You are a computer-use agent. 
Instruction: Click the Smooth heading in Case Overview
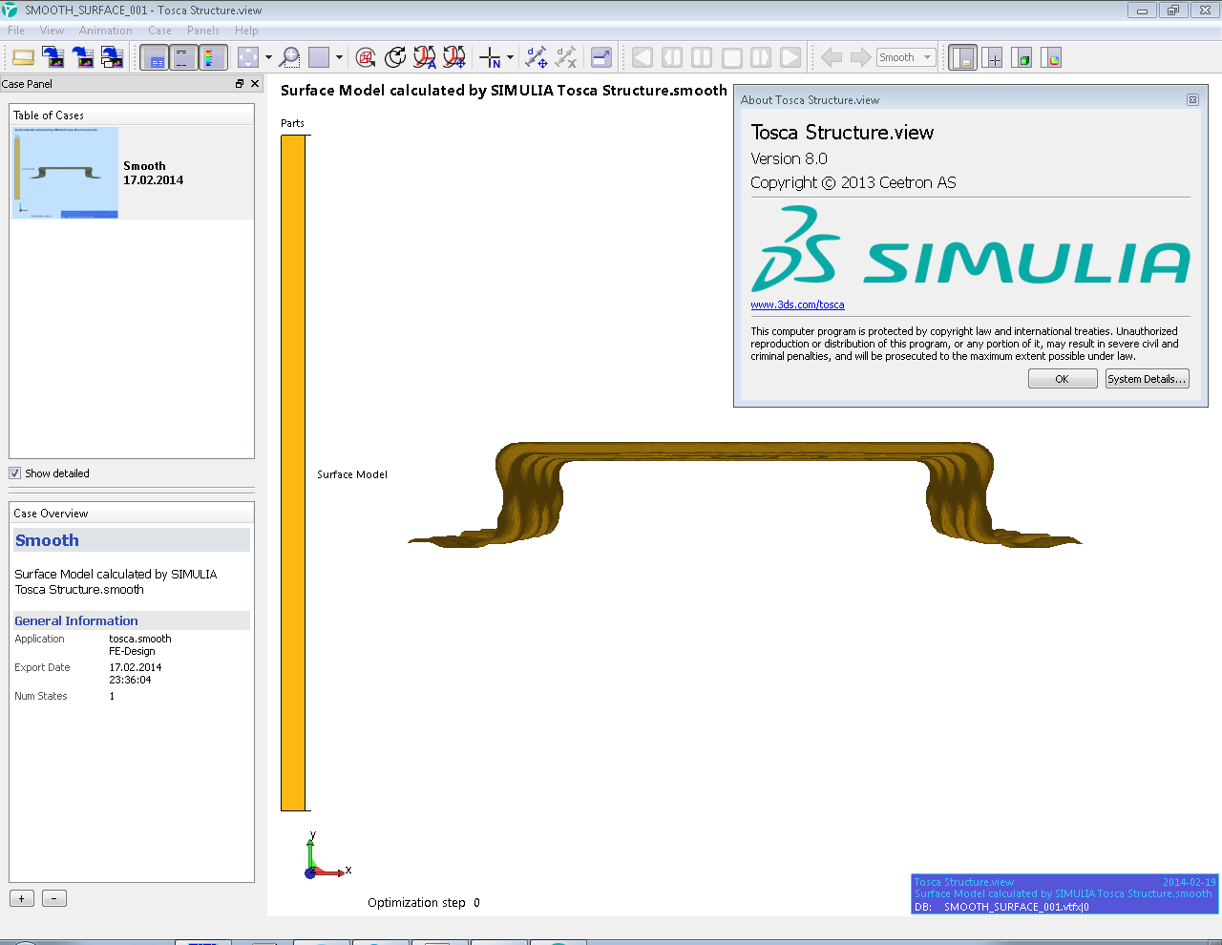click(x=47, y=540)
